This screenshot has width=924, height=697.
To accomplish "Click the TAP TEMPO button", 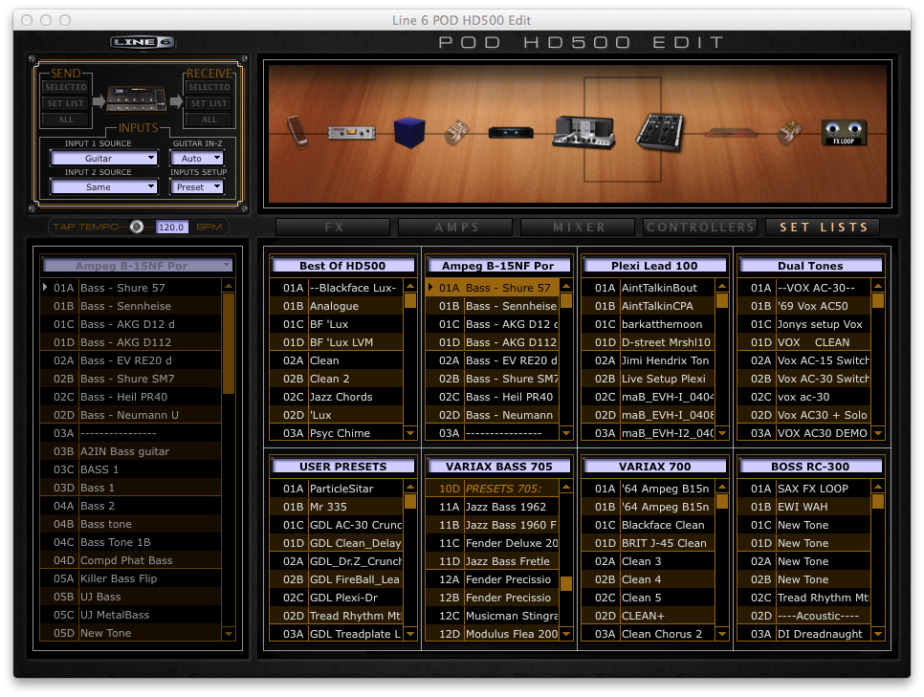I will tap(137, 227).
